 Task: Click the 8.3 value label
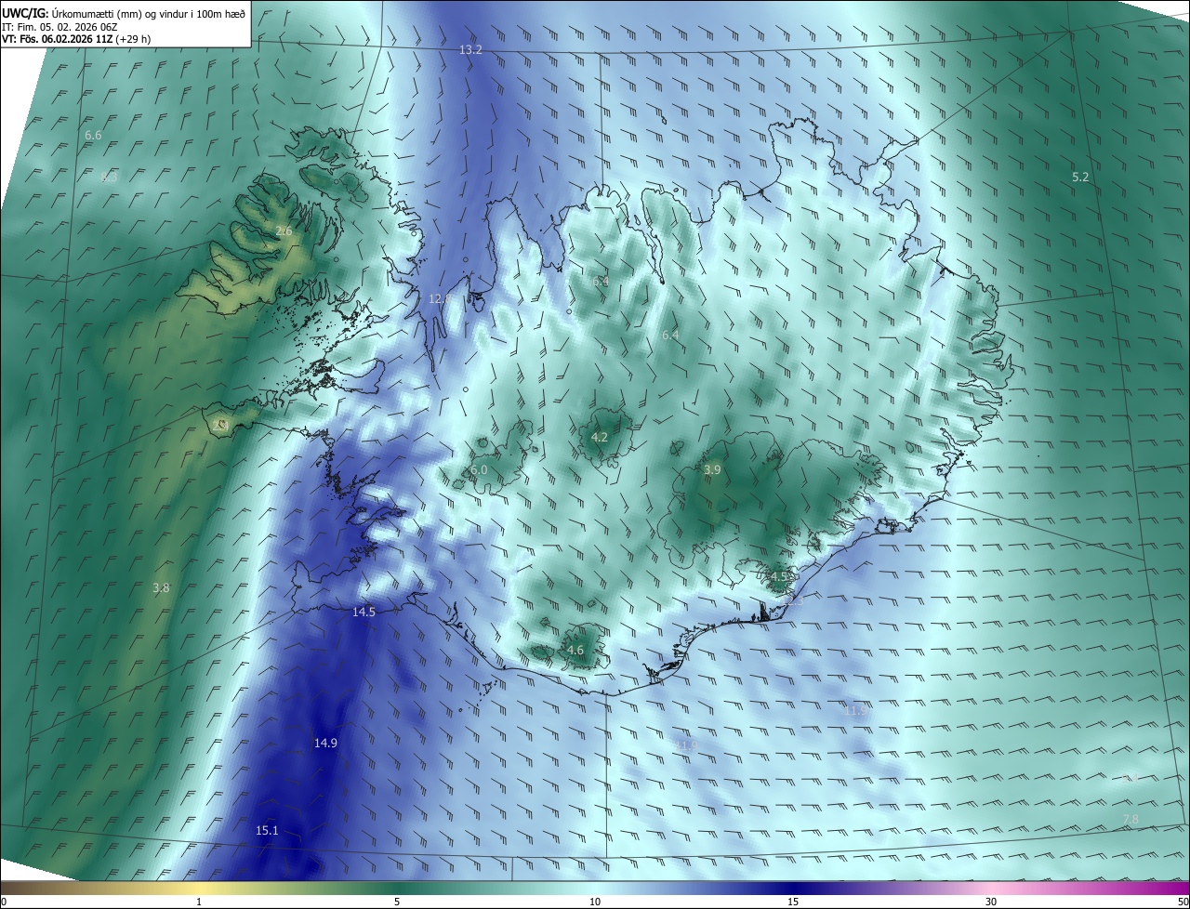click(109, 177)
